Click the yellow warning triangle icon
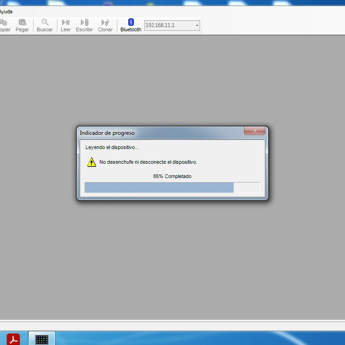Viewport: 345px width, 345px height. 92,162
